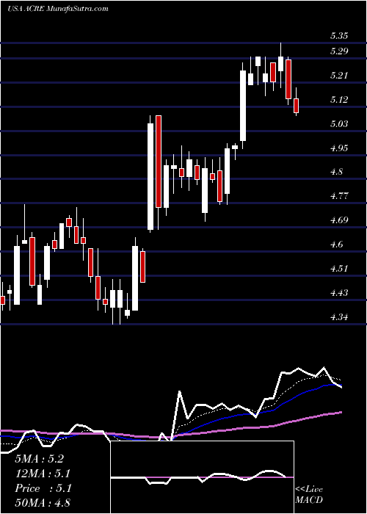Click the tall white candle rising to 5.21
Viewport: 367px width, 514px height.
(x=243, y=106)
